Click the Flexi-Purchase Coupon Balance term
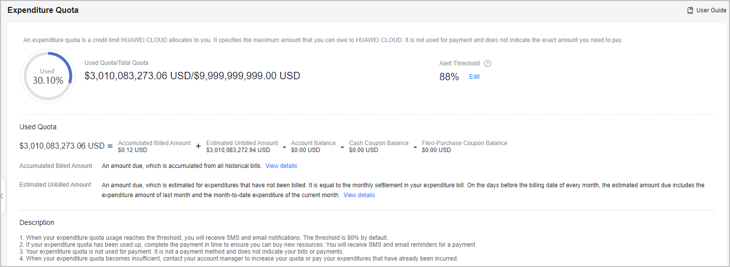The image size is (730, 267). (x=464, y=146)
